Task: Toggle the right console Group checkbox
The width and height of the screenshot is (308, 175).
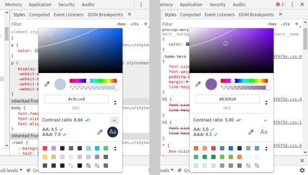Action: [x=179, y=170]
